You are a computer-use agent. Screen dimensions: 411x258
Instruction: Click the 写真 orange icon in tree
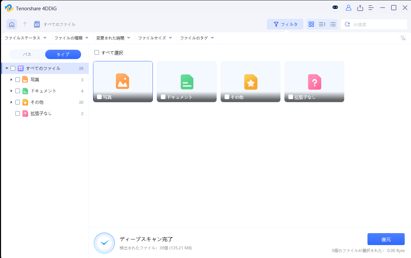click(x=25, y=80)
